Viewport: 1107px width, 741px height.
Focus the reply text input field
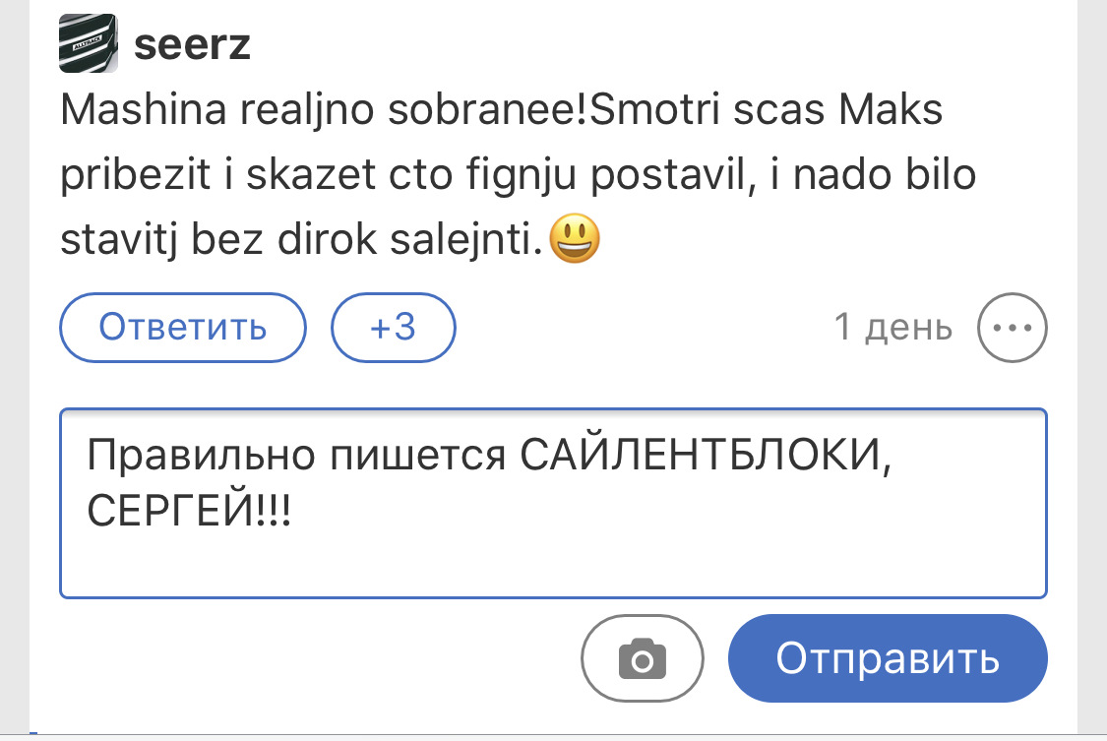click(552, 503)
